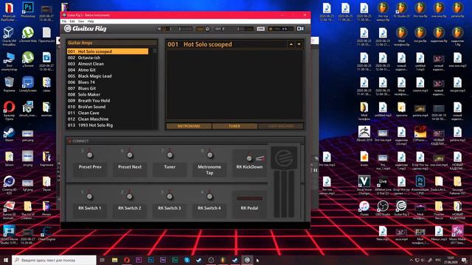
Task: Open Cinema 4D desktop shortcut
Action: (x=9, y=185)
